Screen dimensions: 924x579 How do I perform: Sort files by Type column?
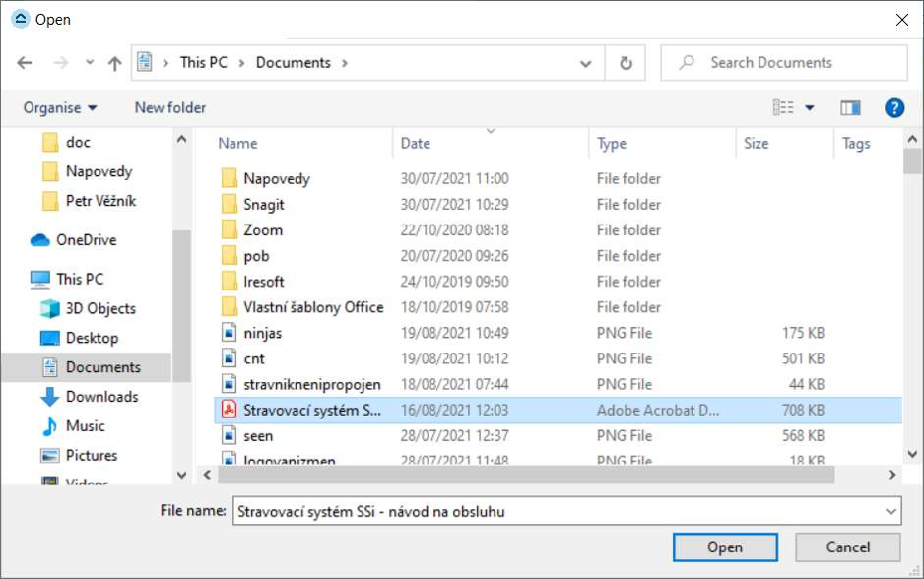tap(612, 143)
